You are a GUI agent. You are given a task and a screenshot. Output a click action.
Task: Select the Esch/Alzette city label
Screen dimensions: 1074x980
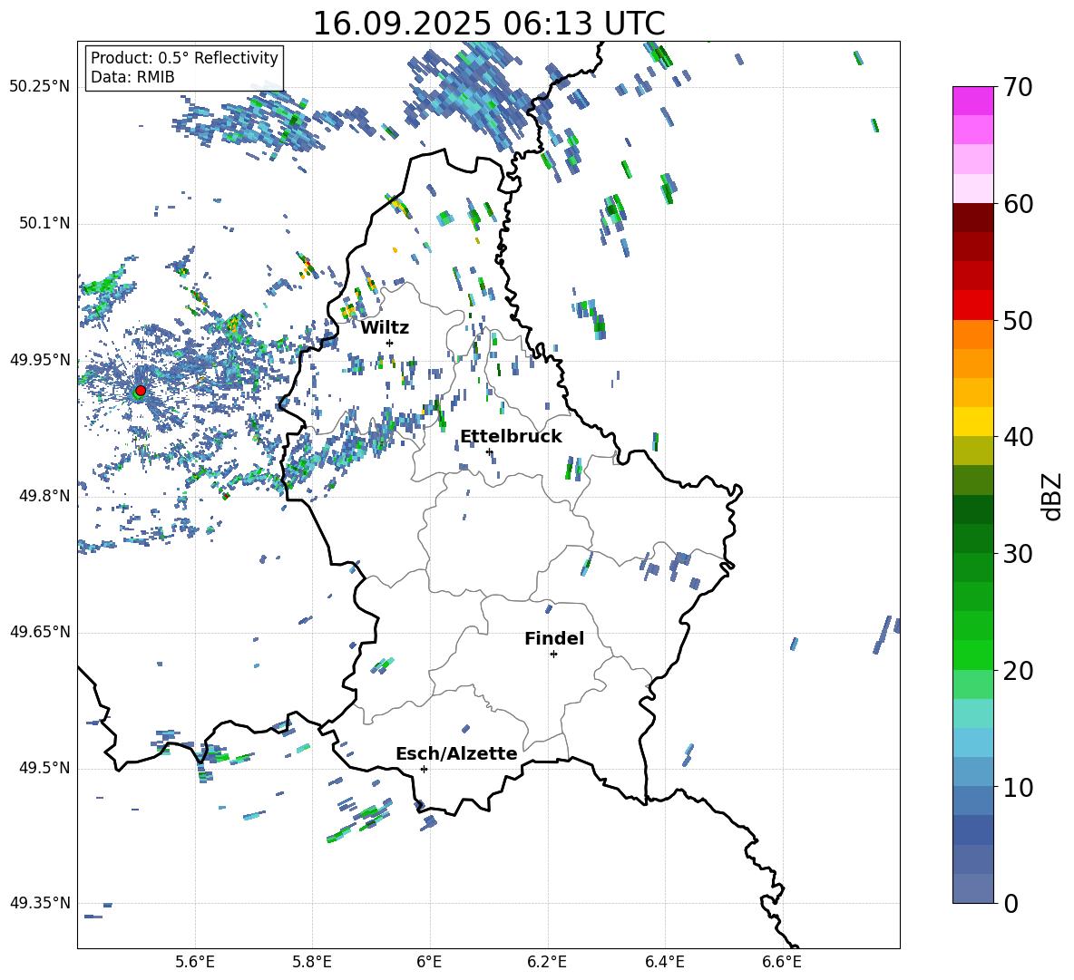click(456, 753)
